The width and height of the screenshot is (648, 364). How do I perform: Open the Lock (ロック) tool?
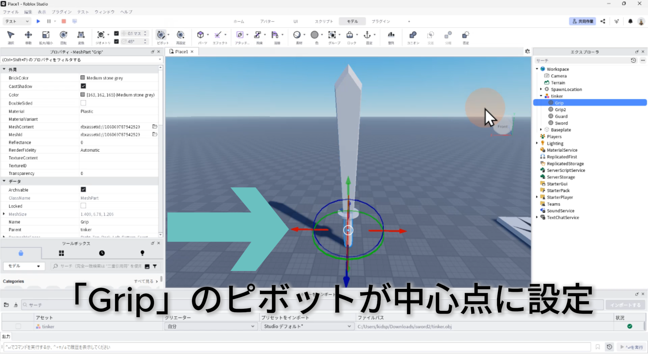point(350,35)
